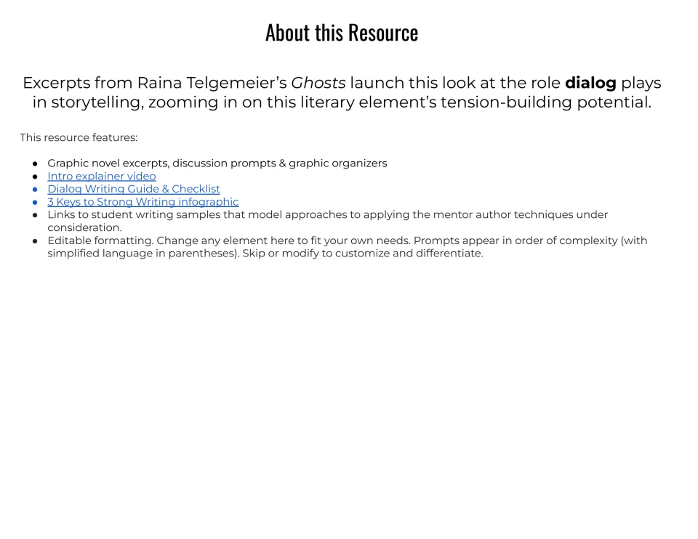Click the About this Resource heading
This screenshot has height=539, width=698.
tap(342, 33)
